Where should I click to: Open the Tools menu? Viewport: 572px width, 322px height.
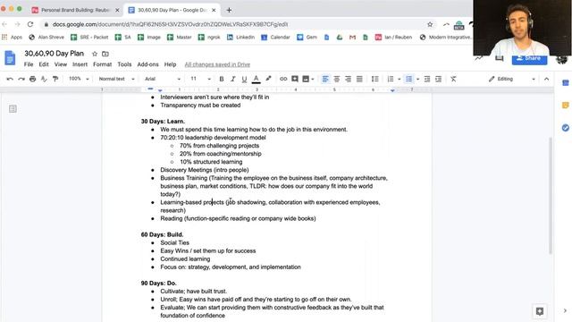click(x=124, y=64)
